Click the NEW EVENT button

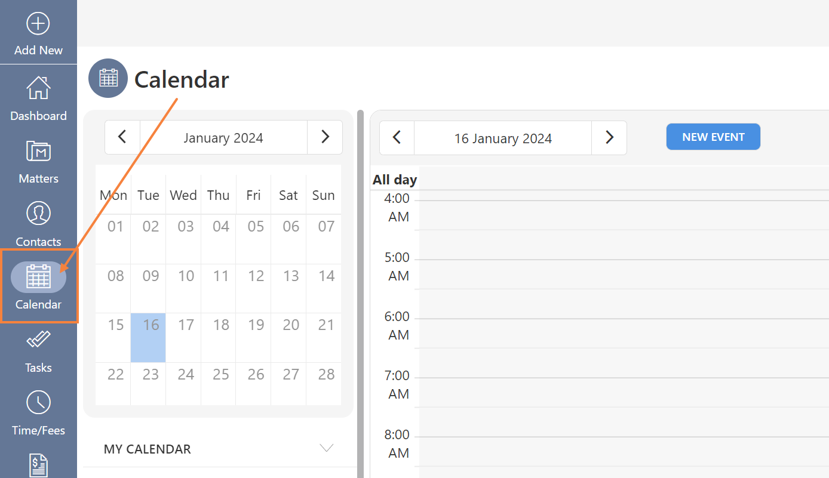(x=713, y=137)
